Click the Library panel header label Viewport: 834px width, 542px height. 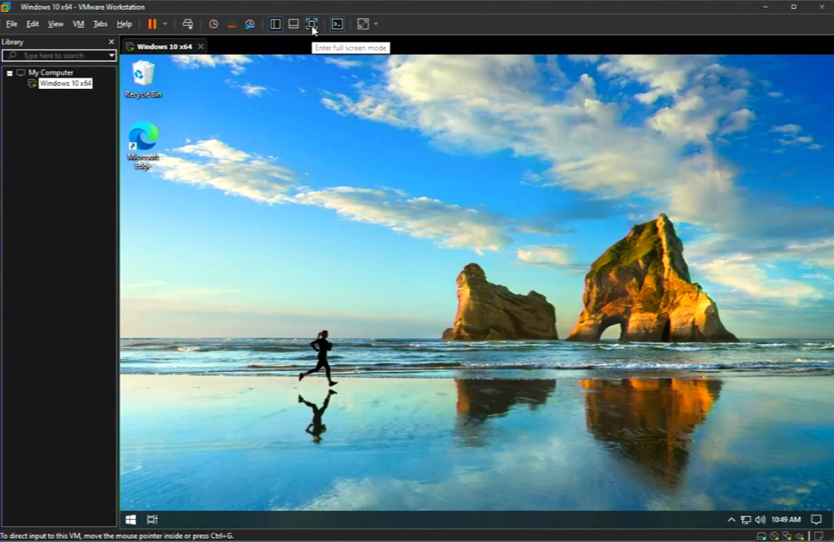(x=12, y=42)
